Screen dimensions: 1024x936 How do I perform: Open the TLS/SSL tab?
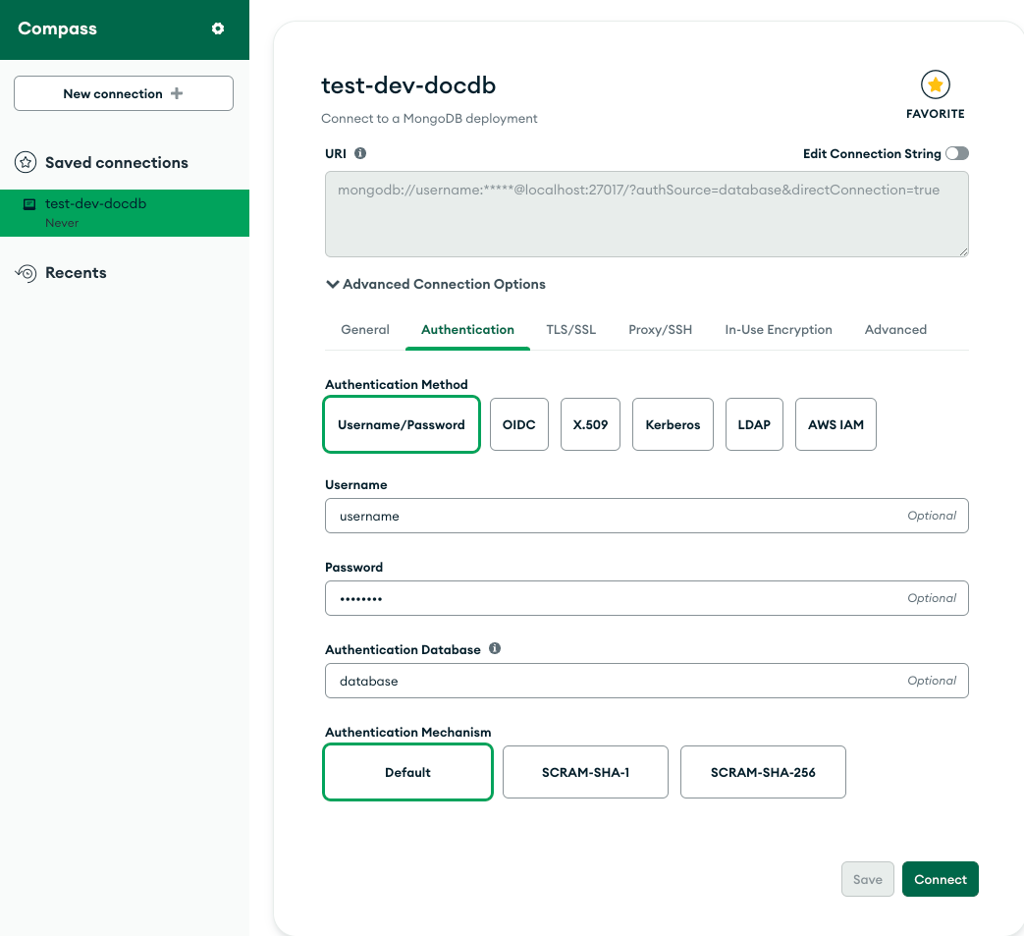[570, 330]
